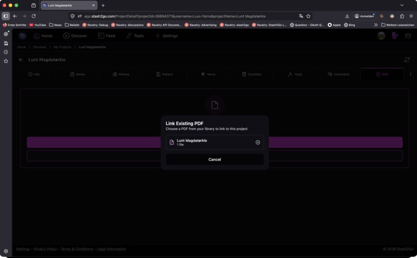Image resolution: width=417 pixels, height=258 pixels.
Task: Open the Erste Schritte bookmark
Action: click(x=15, y=25)
